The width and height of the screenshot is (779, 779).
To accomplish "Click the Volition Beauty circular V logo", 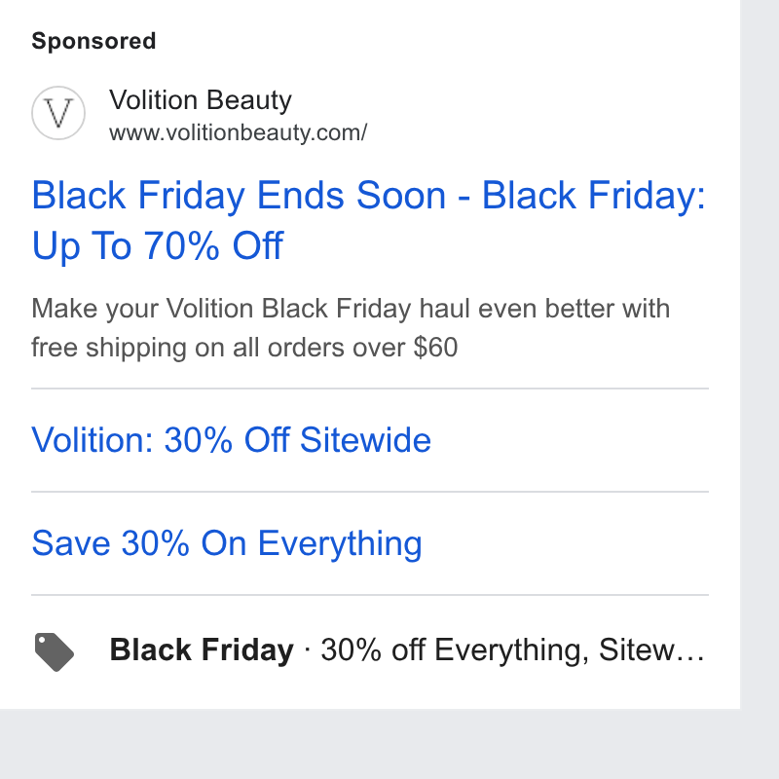I will (x=58, y=113).
